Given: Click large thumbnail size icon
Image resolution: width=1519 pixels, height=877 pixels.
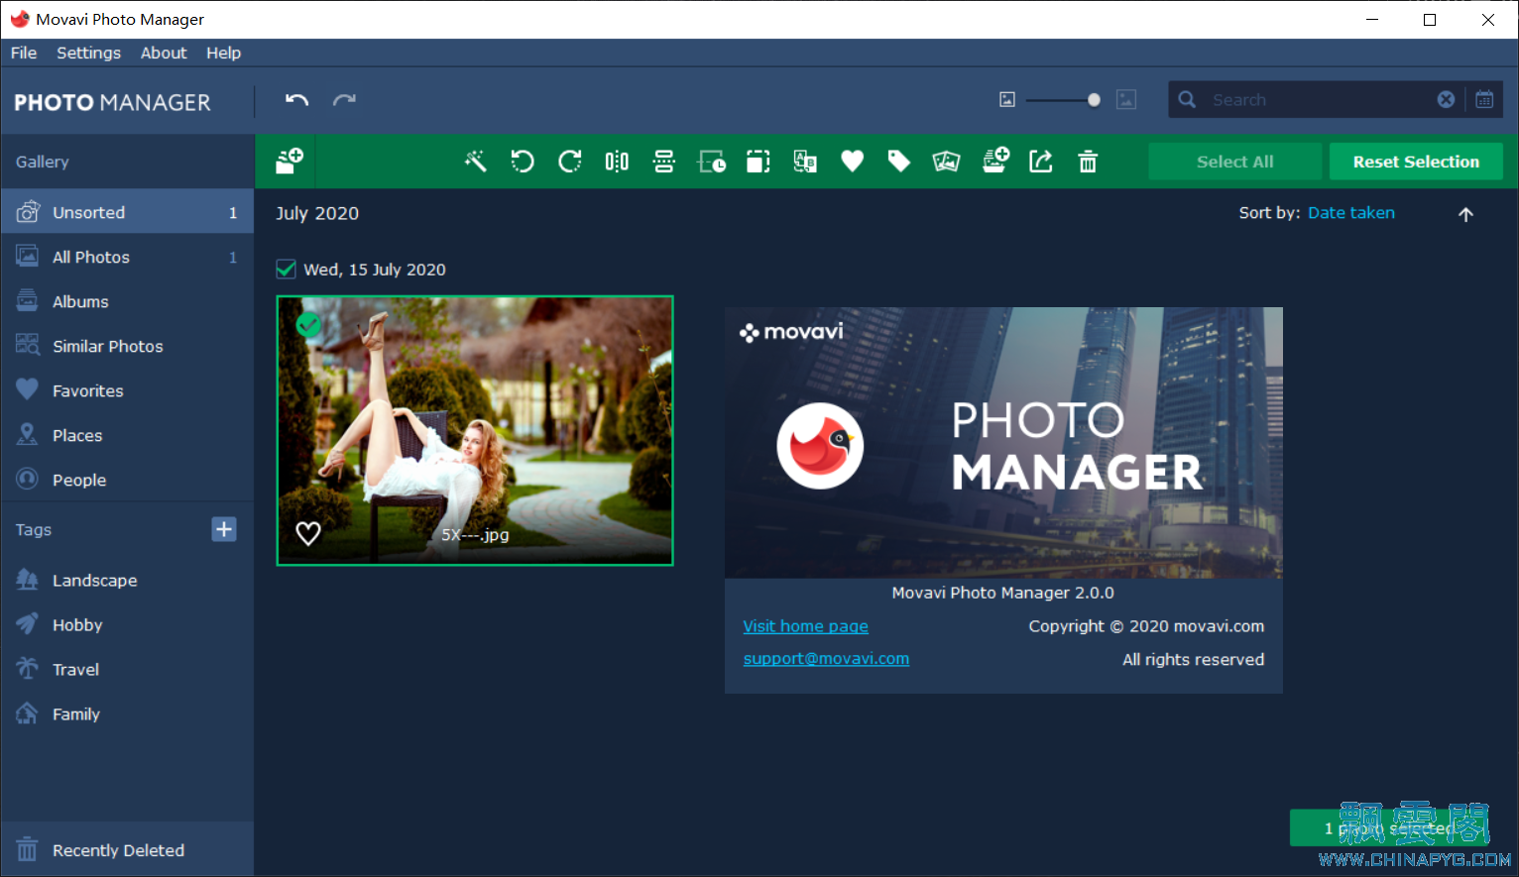Looking at the screenshot, I should (1126, 99).
